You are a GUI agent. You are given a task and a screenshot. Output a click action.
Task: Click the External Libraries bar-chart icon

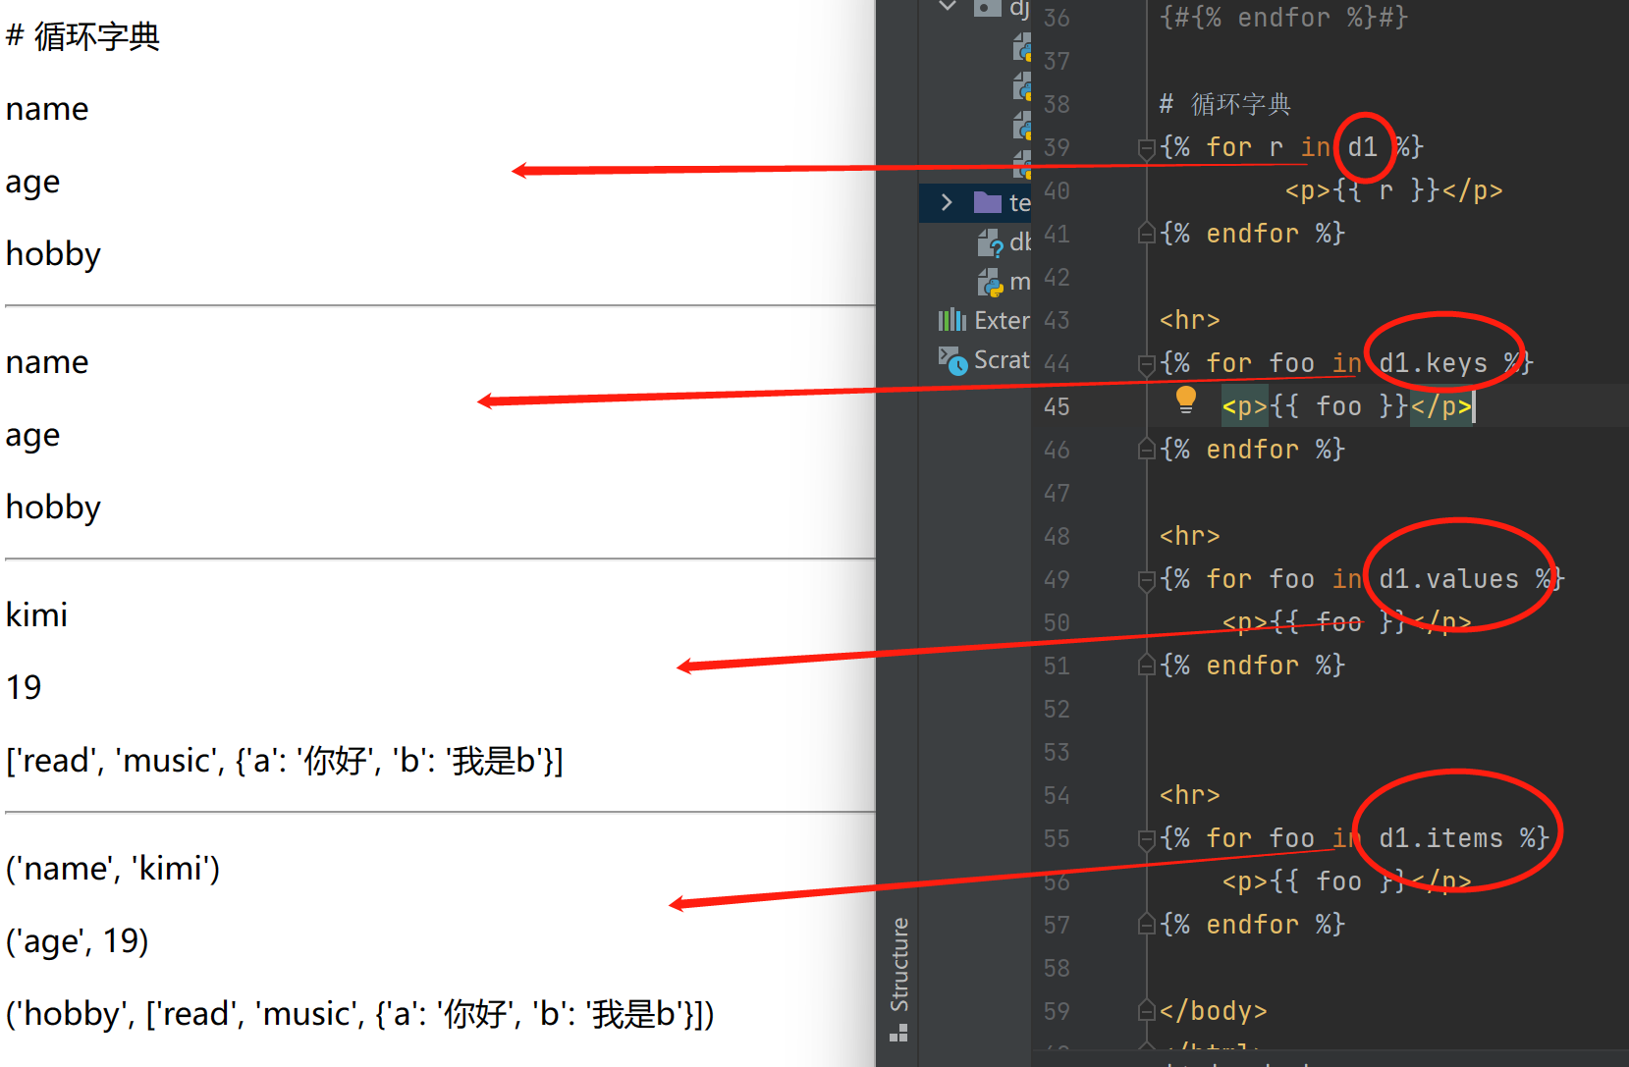(951, 320)
